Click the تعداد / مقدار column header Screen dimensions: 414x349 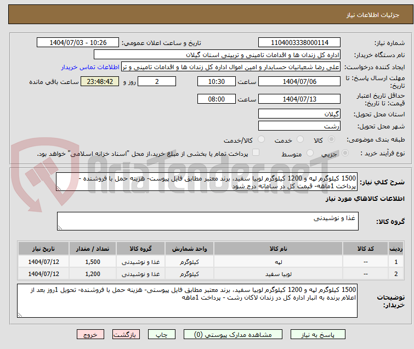tap(93, 249)
